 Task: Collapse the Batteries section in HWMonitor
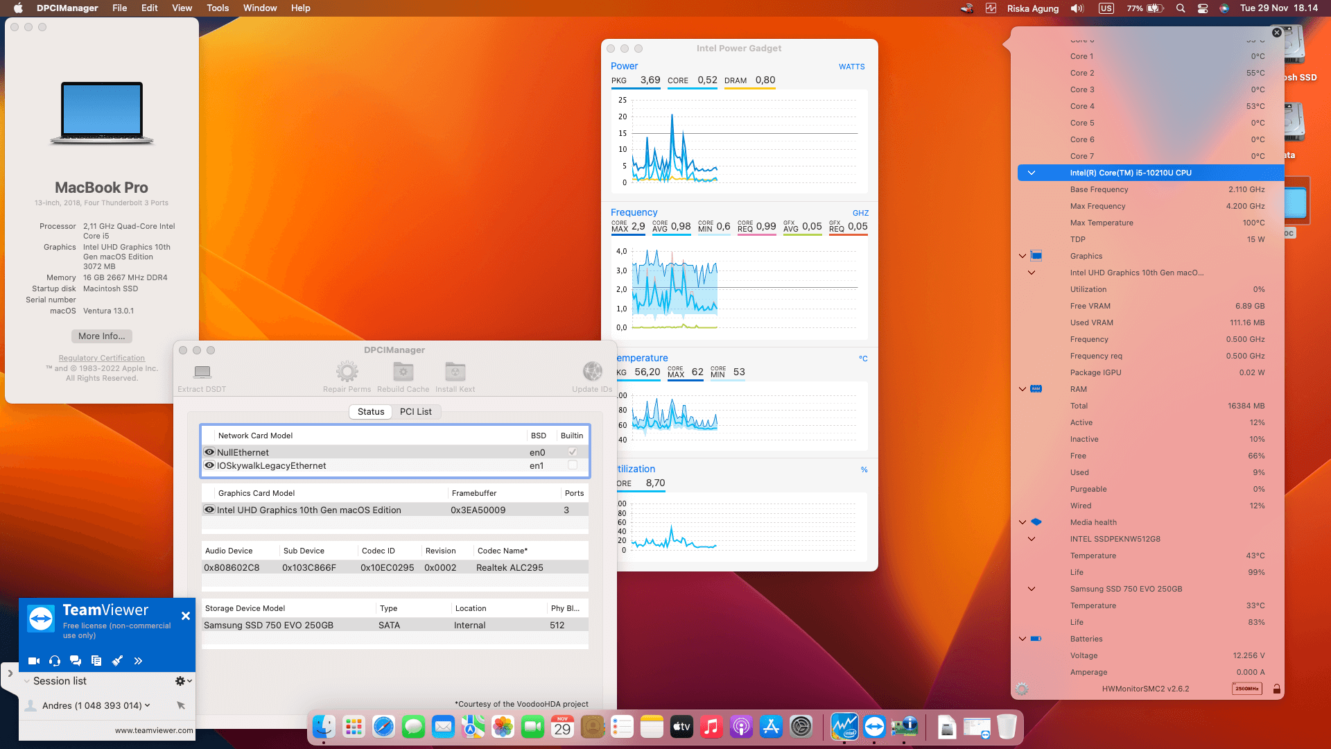tap(1023, 639)
